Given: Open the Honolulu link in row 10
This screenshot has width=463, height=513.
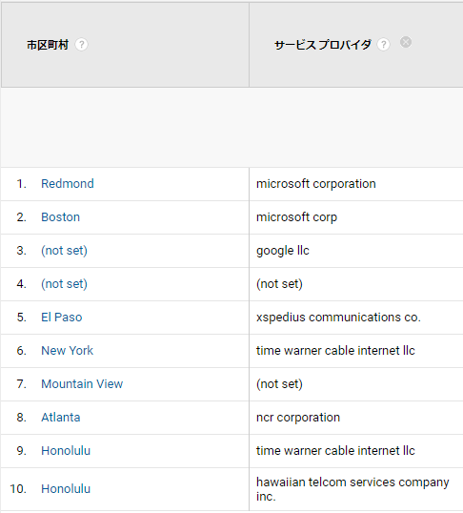Looking at the screenshot, I should coord(66,489).
